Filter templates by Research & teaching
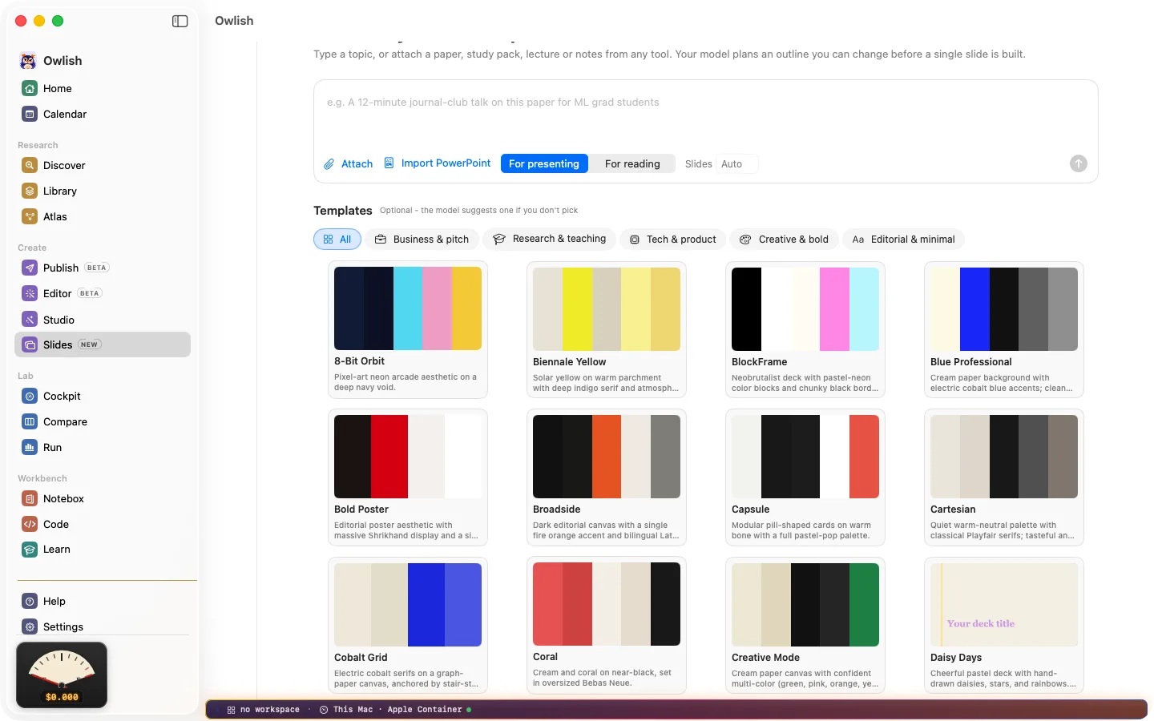 tap(550, 239)
